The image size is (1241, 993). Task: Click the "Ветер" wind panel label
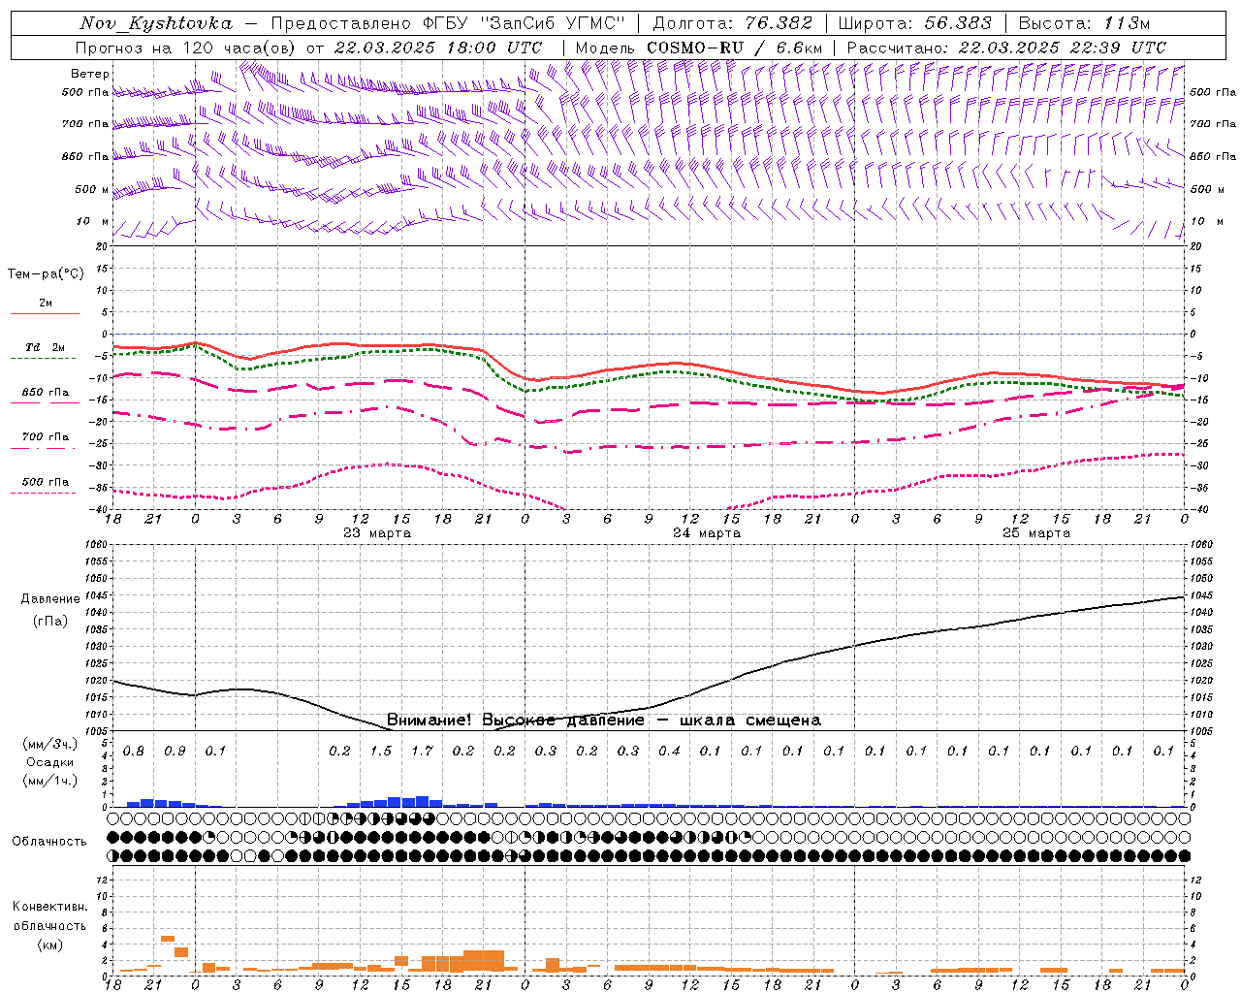(x=90, y=74)
